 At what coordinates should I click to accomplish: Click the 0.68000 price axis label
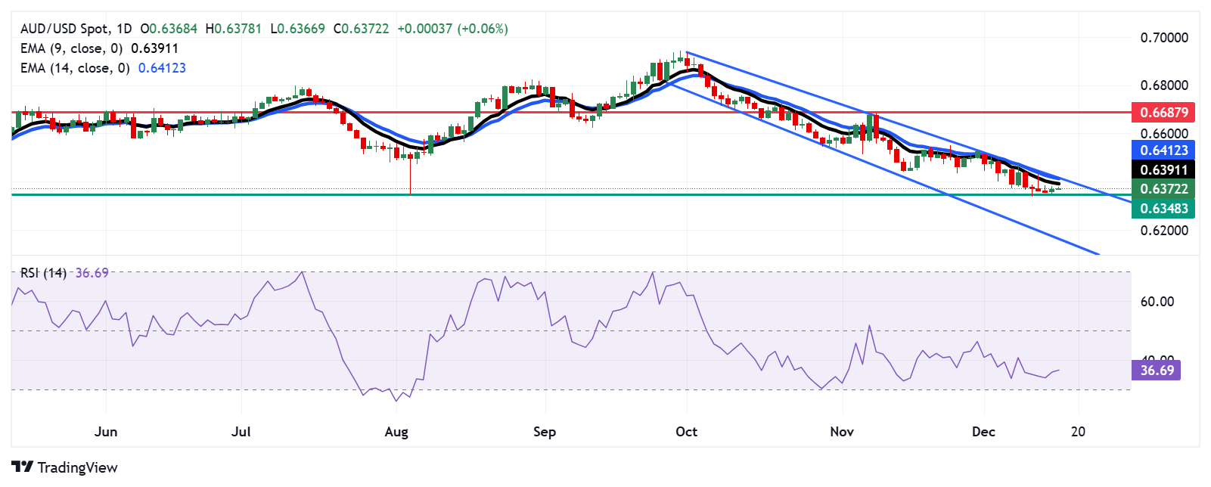tap(1164, 85)
